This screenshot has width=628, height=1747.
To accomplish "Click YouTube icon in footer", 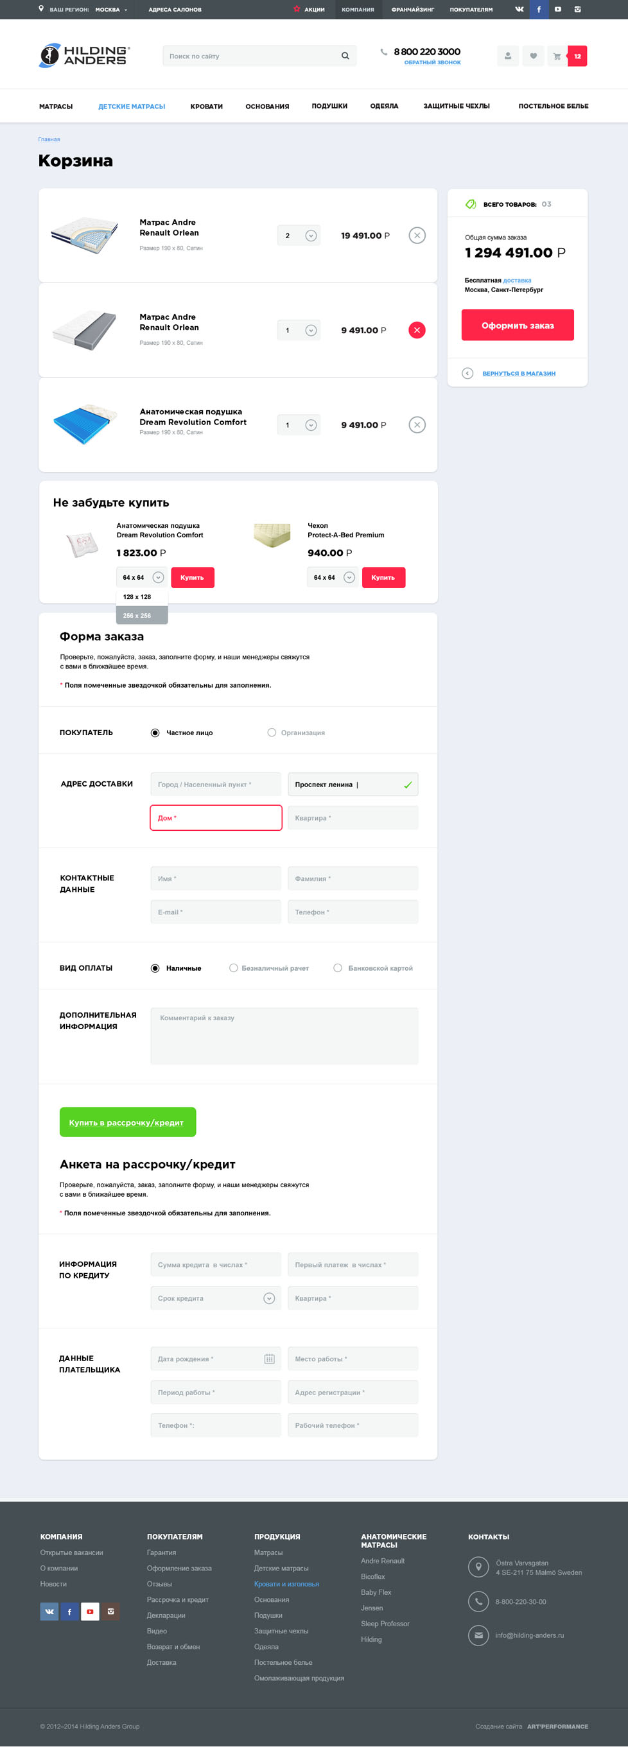I will 90,1612.
